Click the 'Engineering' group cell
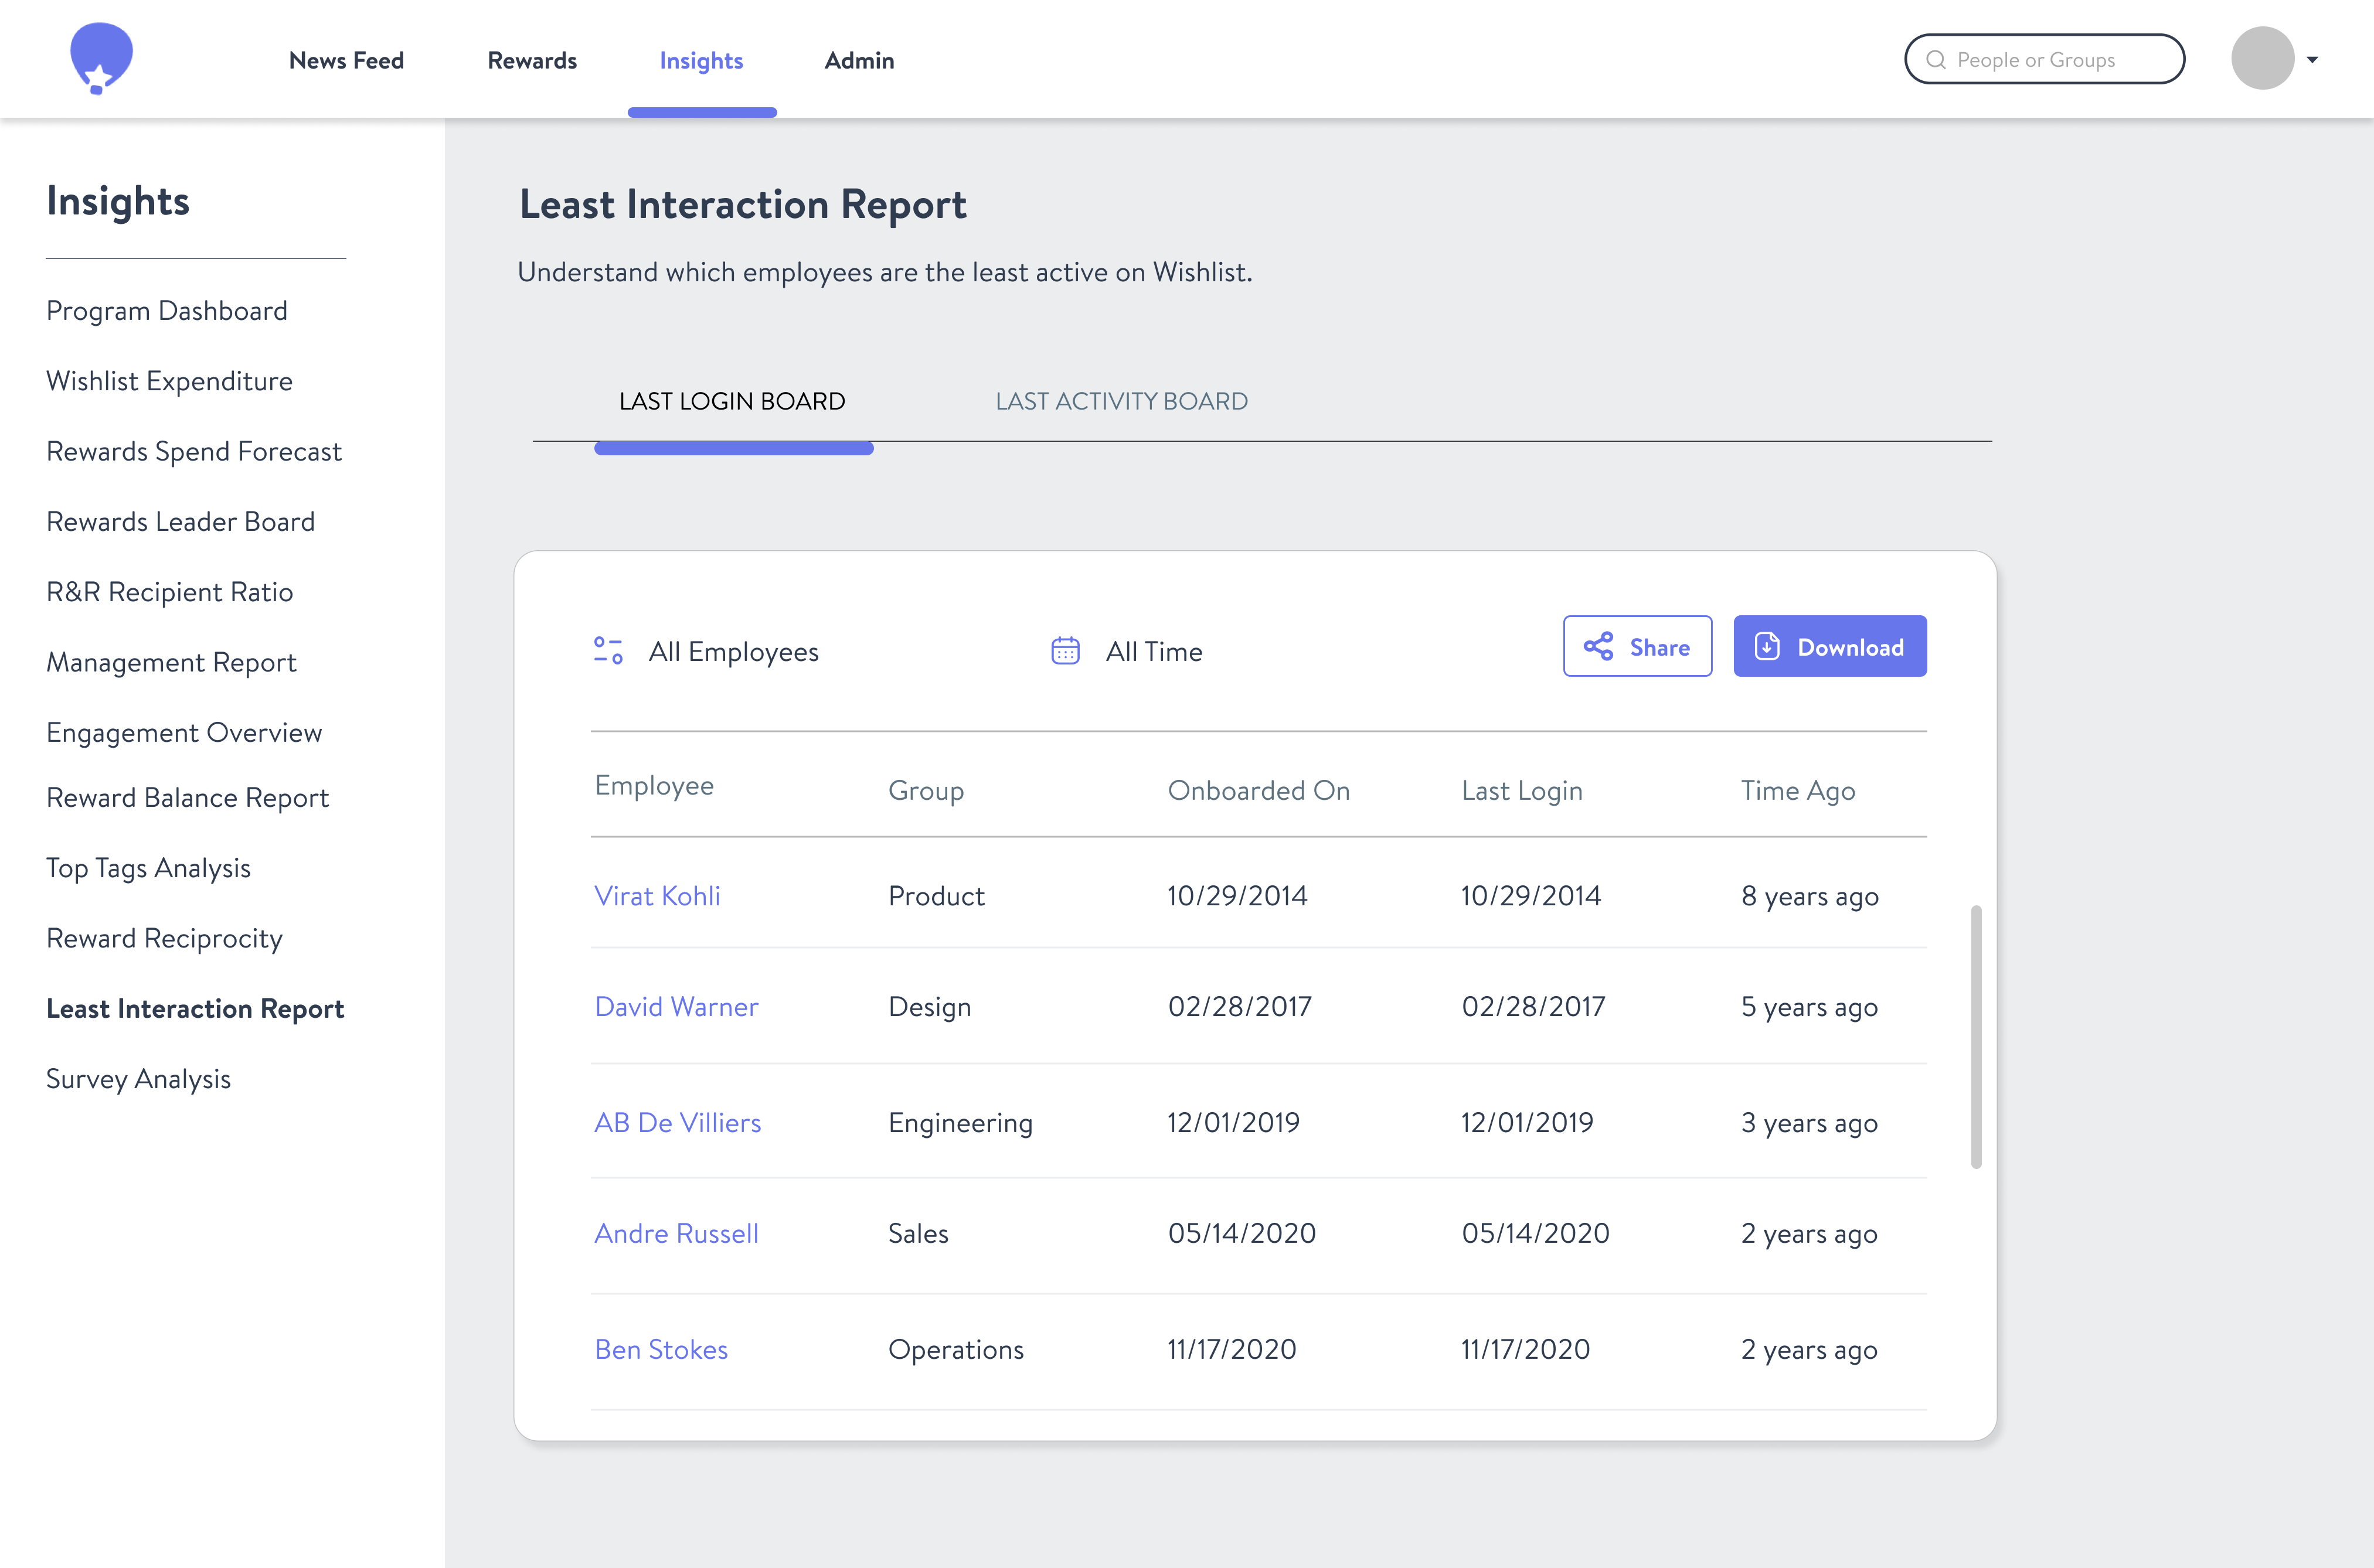 click(x=960, y=1123)
